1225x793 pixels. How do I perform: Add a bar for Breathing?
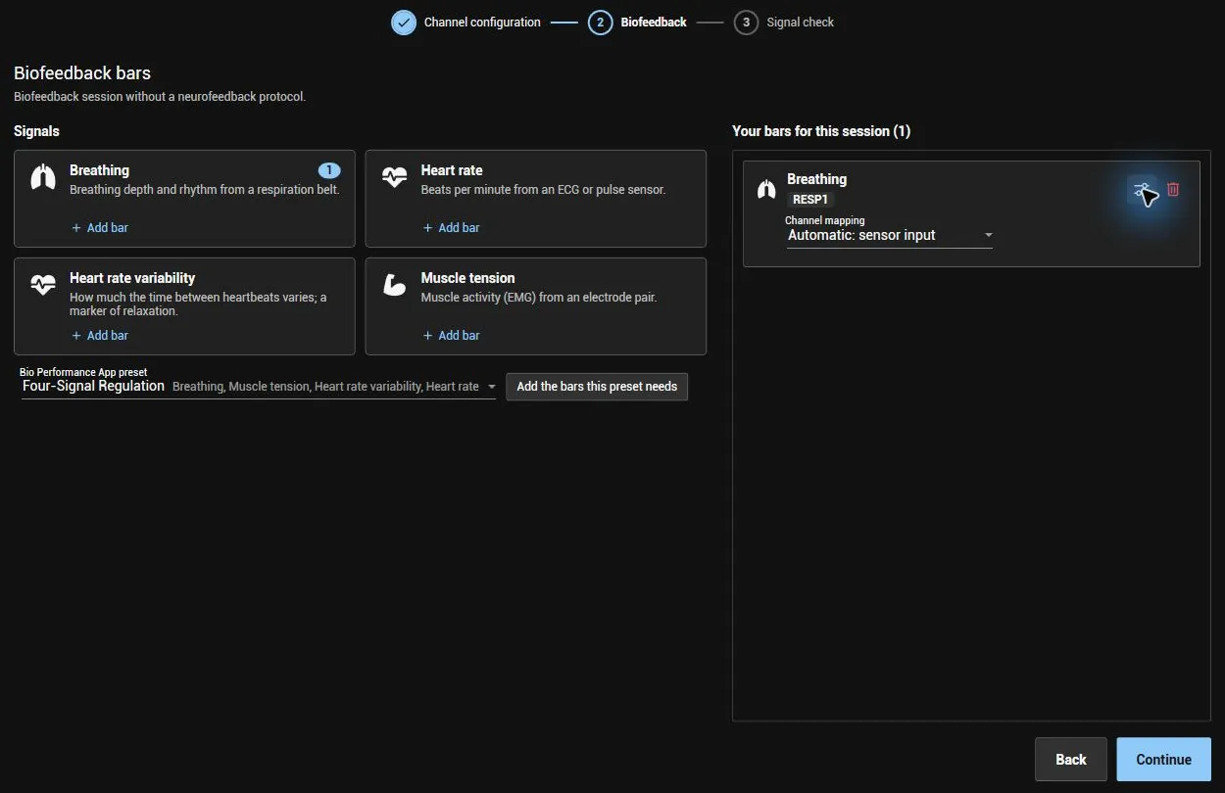coord(100,227)
